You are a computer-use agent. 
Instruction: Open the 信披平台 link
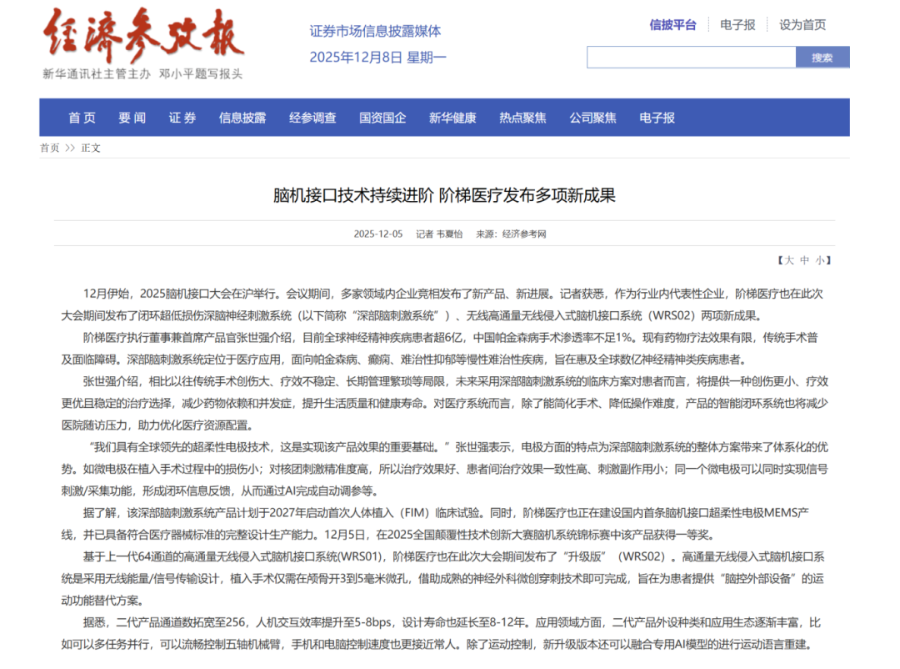[x=672, y=25]
